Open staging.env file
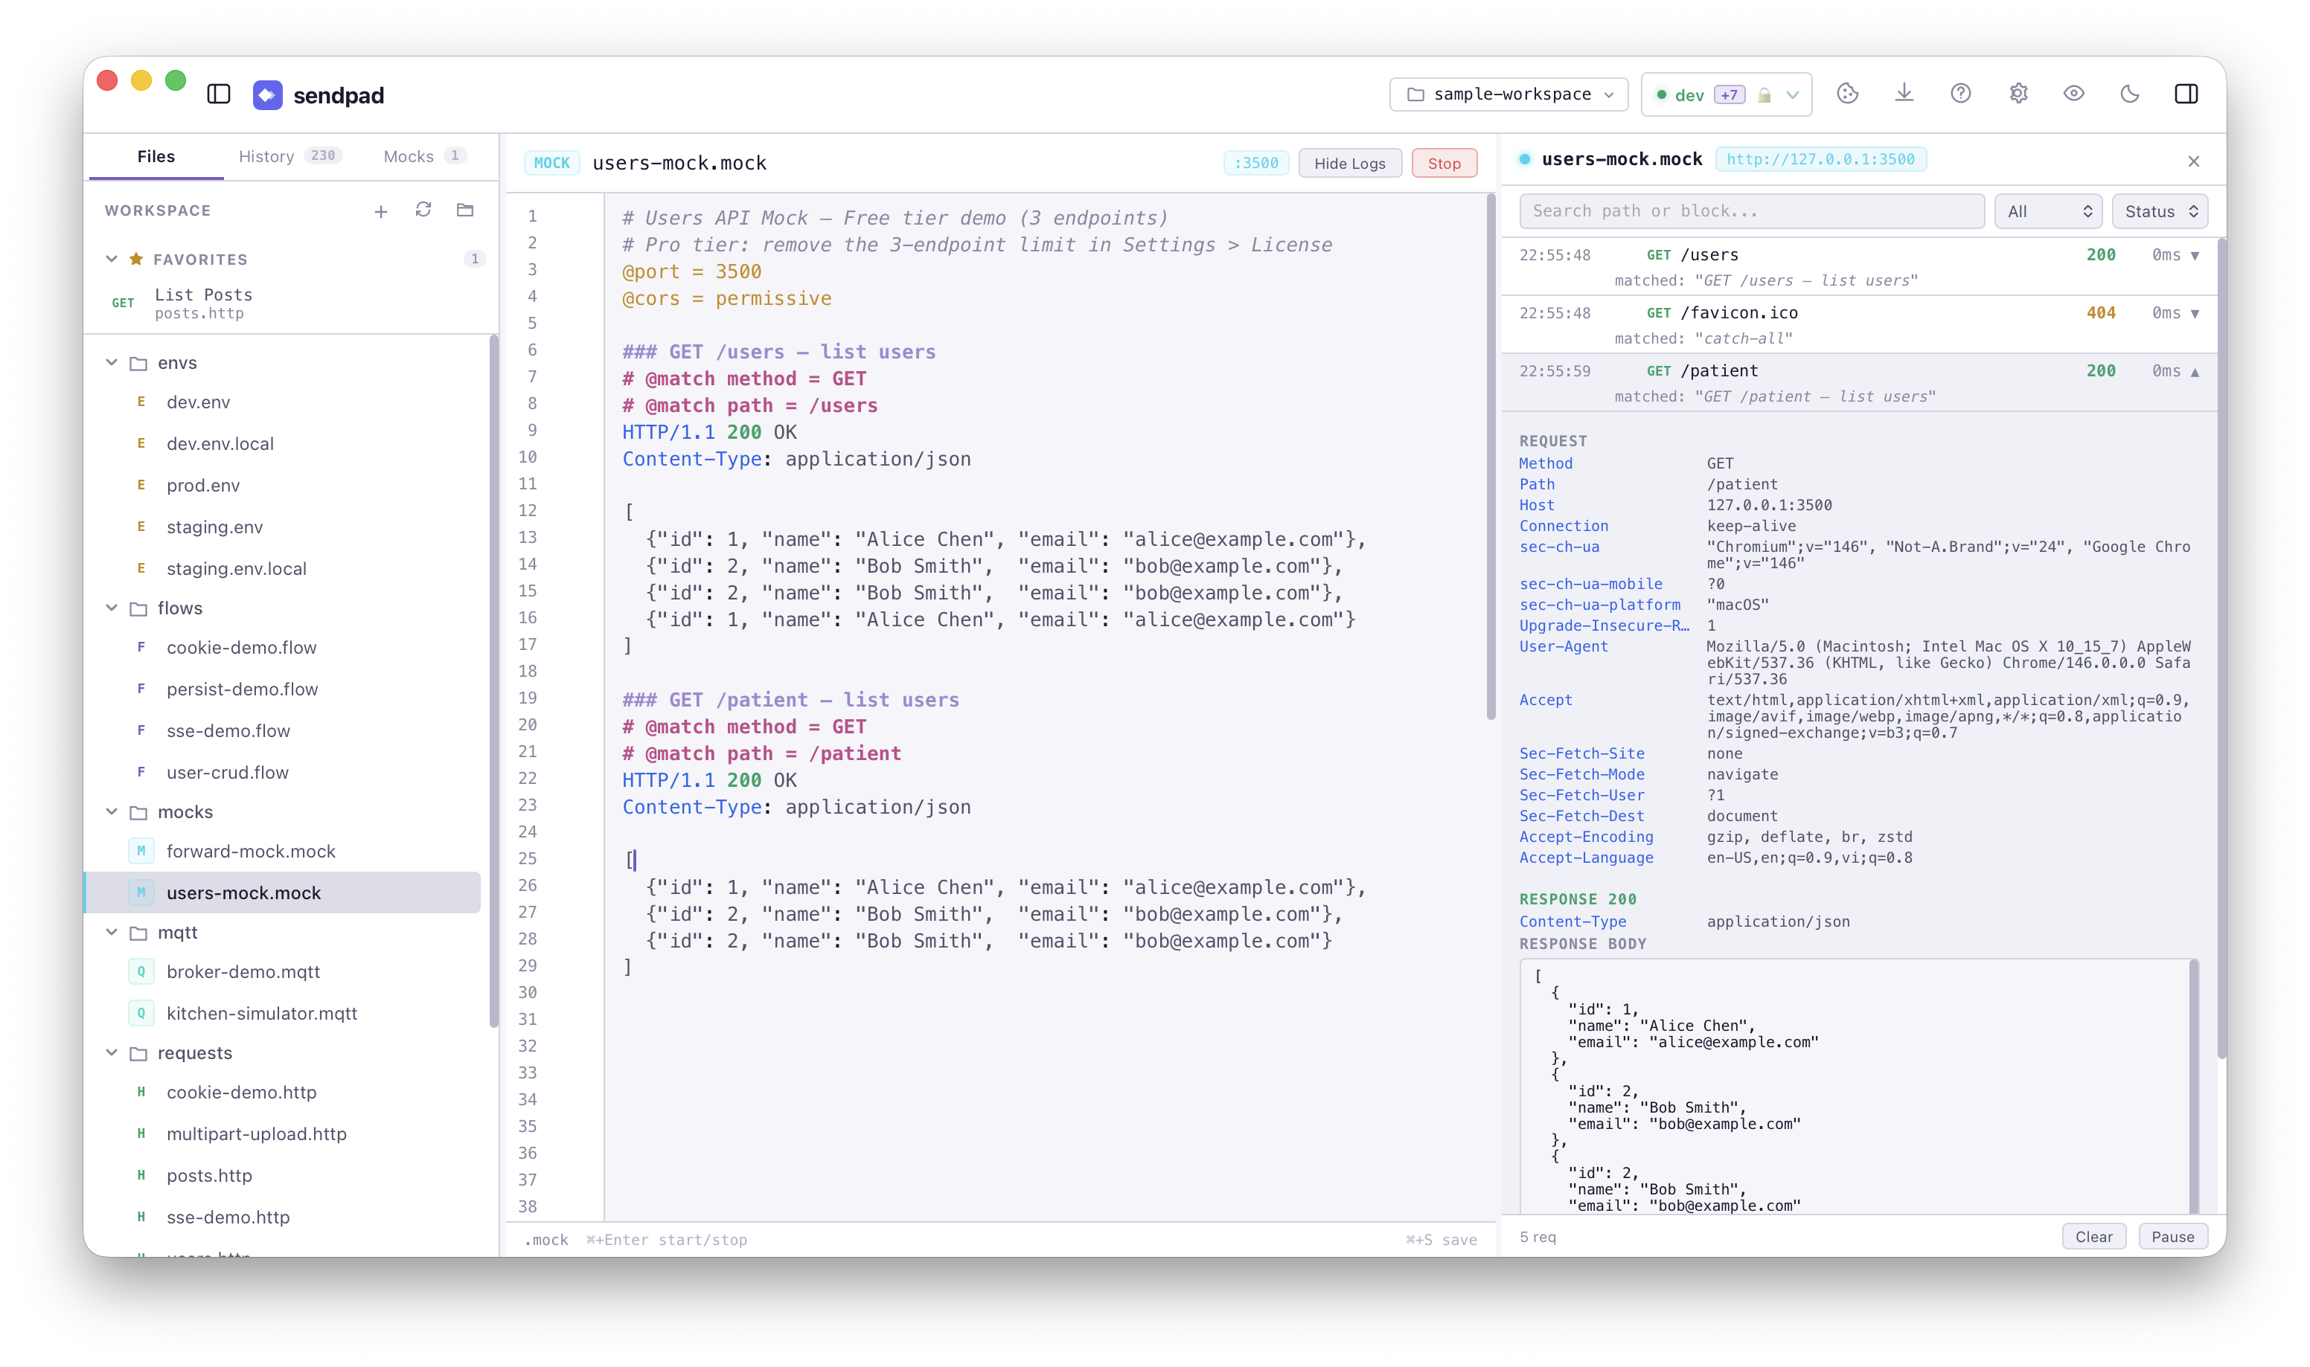This screenshot has height=1367, width=2310. (x=214, y=526)
